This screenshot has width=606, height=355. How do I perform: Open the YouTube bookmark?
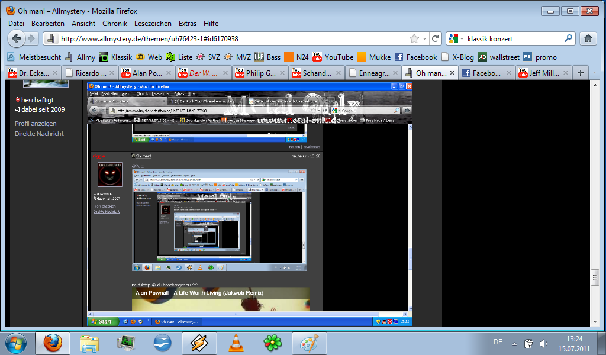pyautogui.click(x=333, y=57)
